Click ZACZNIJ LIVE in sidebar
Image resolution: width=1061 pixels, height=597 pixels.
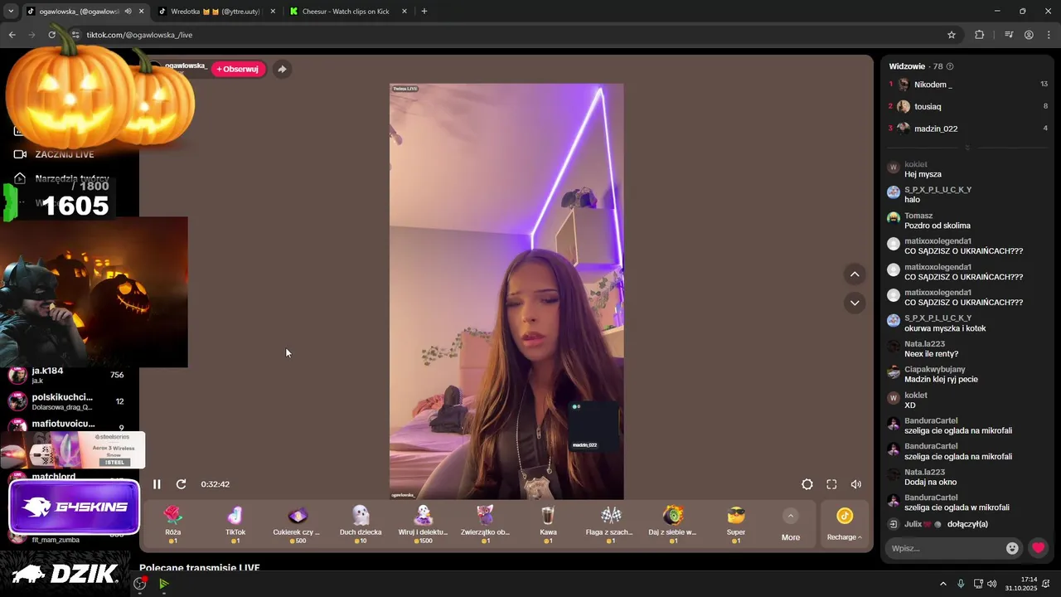coord(65,154)
